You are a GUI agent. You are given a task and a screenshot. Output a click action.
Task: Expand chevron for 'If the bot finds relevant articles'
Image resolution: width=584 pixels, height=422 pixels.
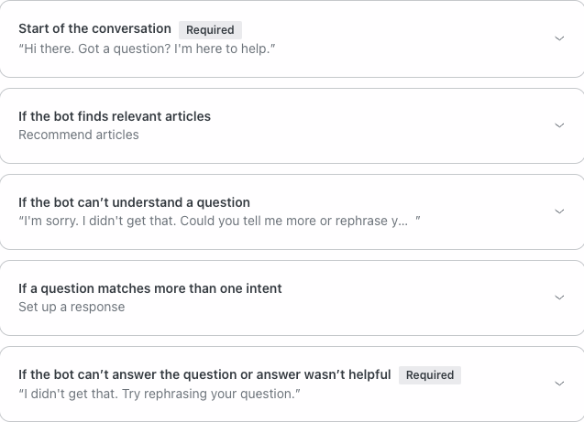tap(559, 125)
